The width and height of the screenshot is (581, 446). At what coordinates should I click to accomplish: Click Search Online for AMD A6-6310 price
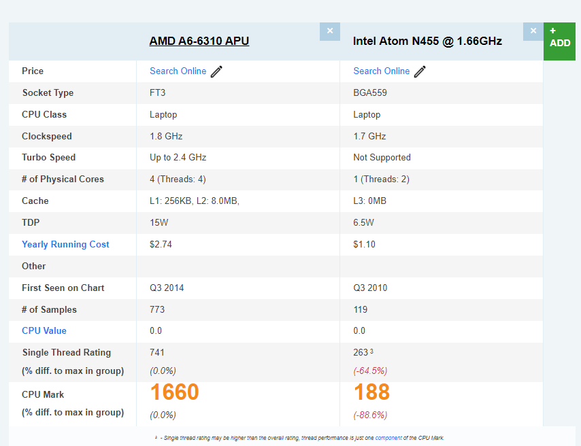pyautogui.click(x=178, y=71)
